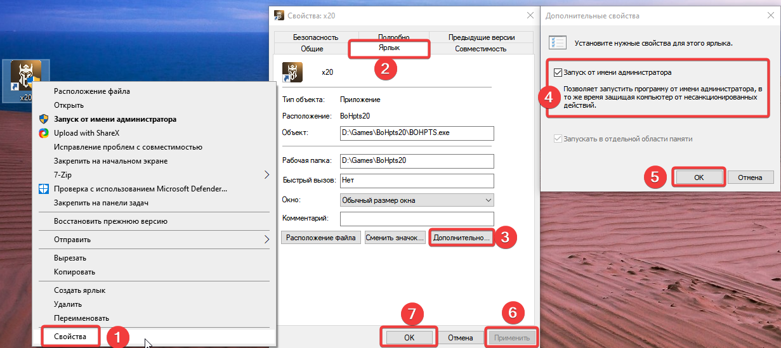
Task: Click the x20 icon inside Properties dialog
Action: pyautogui.click(x=292, y=72)
